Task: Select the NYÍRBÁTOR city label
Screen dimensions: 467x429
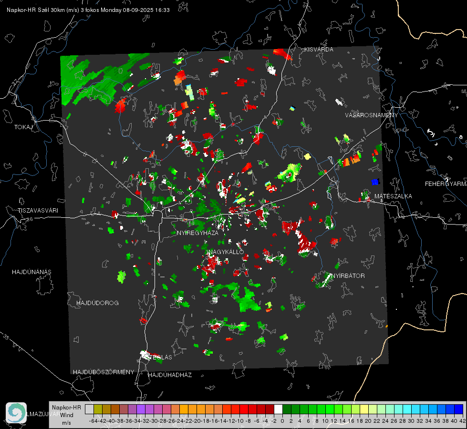Action: pyautogui.click(x=348, y=276)
